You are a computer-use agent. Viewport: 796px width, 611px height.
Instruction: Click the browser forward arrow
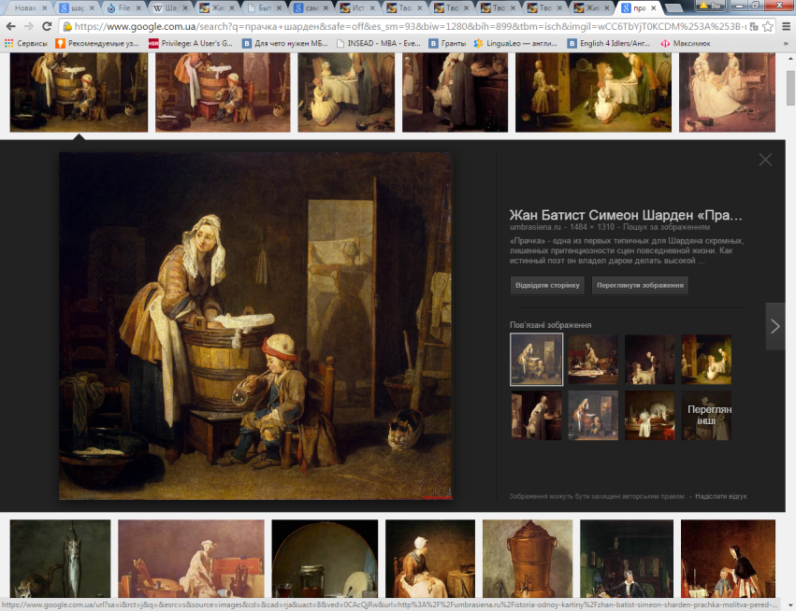click(29, 26)
